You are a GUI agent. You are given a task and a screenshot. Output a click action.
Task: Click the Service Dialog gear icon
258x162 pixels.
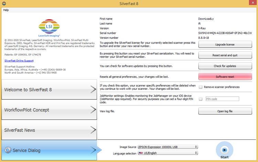coord(8,150)
